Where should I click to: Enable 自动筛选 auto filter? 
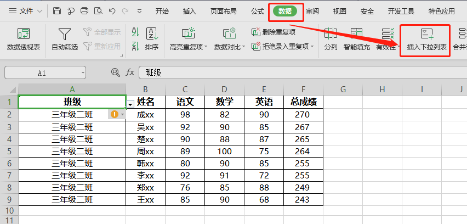pyautogui.click(x=64, y=38)
